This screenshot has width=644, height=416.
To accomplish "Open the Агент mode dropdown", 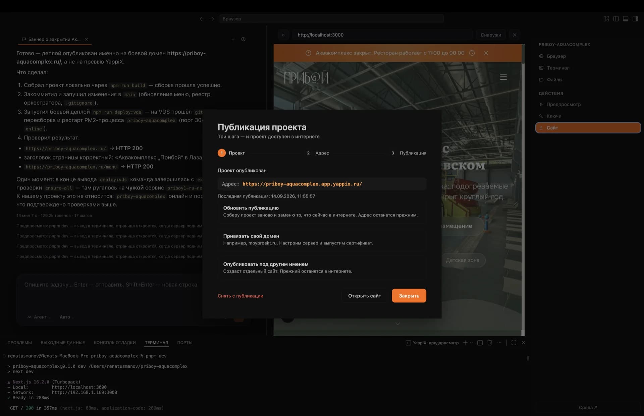I will pos(39,317).
